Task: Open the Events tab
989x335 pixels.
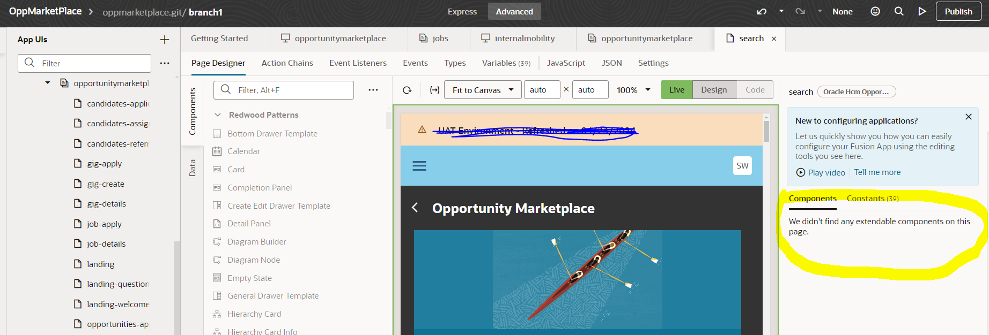Action: point(415,63)
